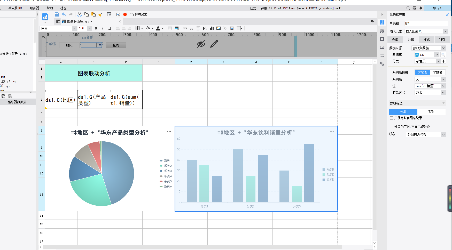Align text center
This screenshot has width=452, height=250.
point(124,28)
